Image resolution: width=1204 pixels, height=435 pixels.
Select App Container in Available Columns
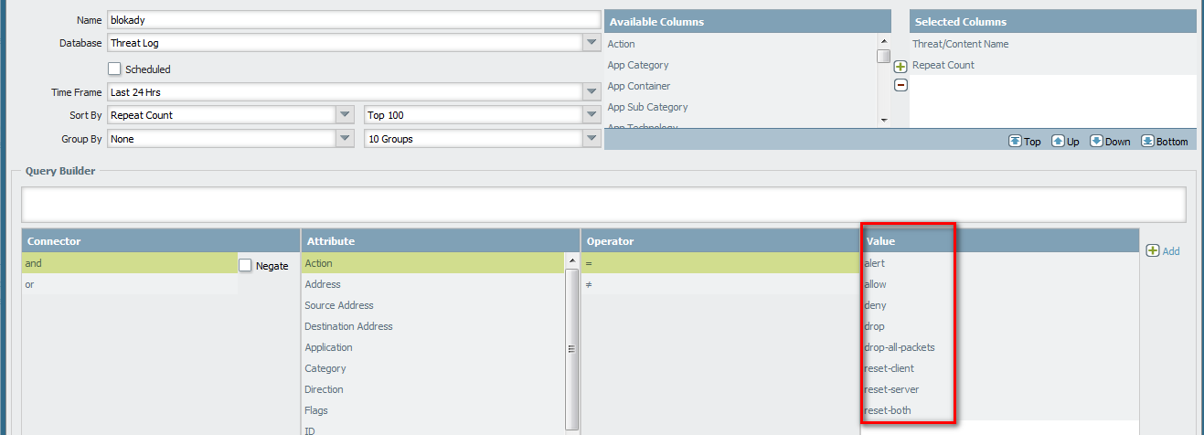741,86
